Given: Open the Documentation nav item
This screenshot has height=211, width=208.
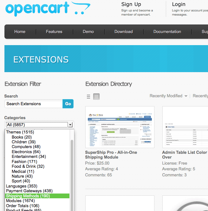Looking at the screenshot, I should pos(167,32).
